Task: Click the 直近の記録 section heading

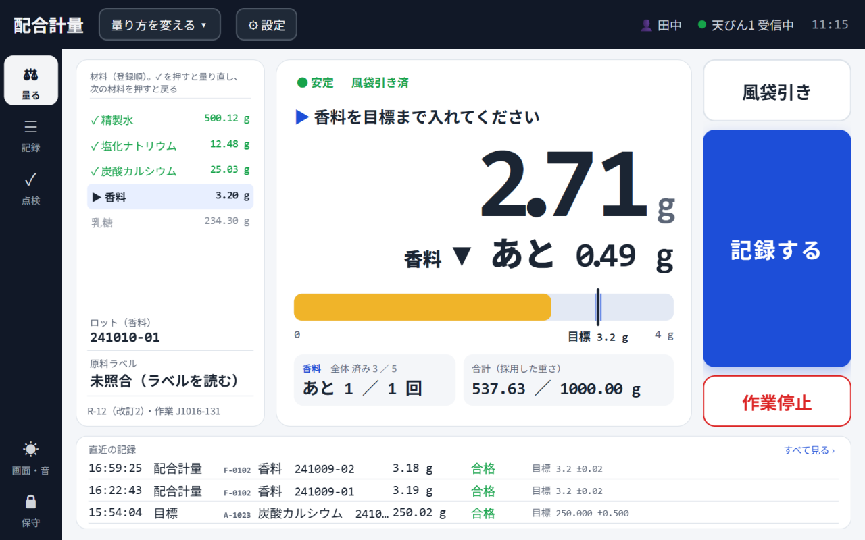Action: [112, 450]
